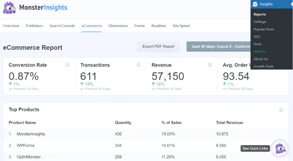293x161 pixels.
Task: Click the MonsterInsights product row
Action: click(x=146, y=134)
